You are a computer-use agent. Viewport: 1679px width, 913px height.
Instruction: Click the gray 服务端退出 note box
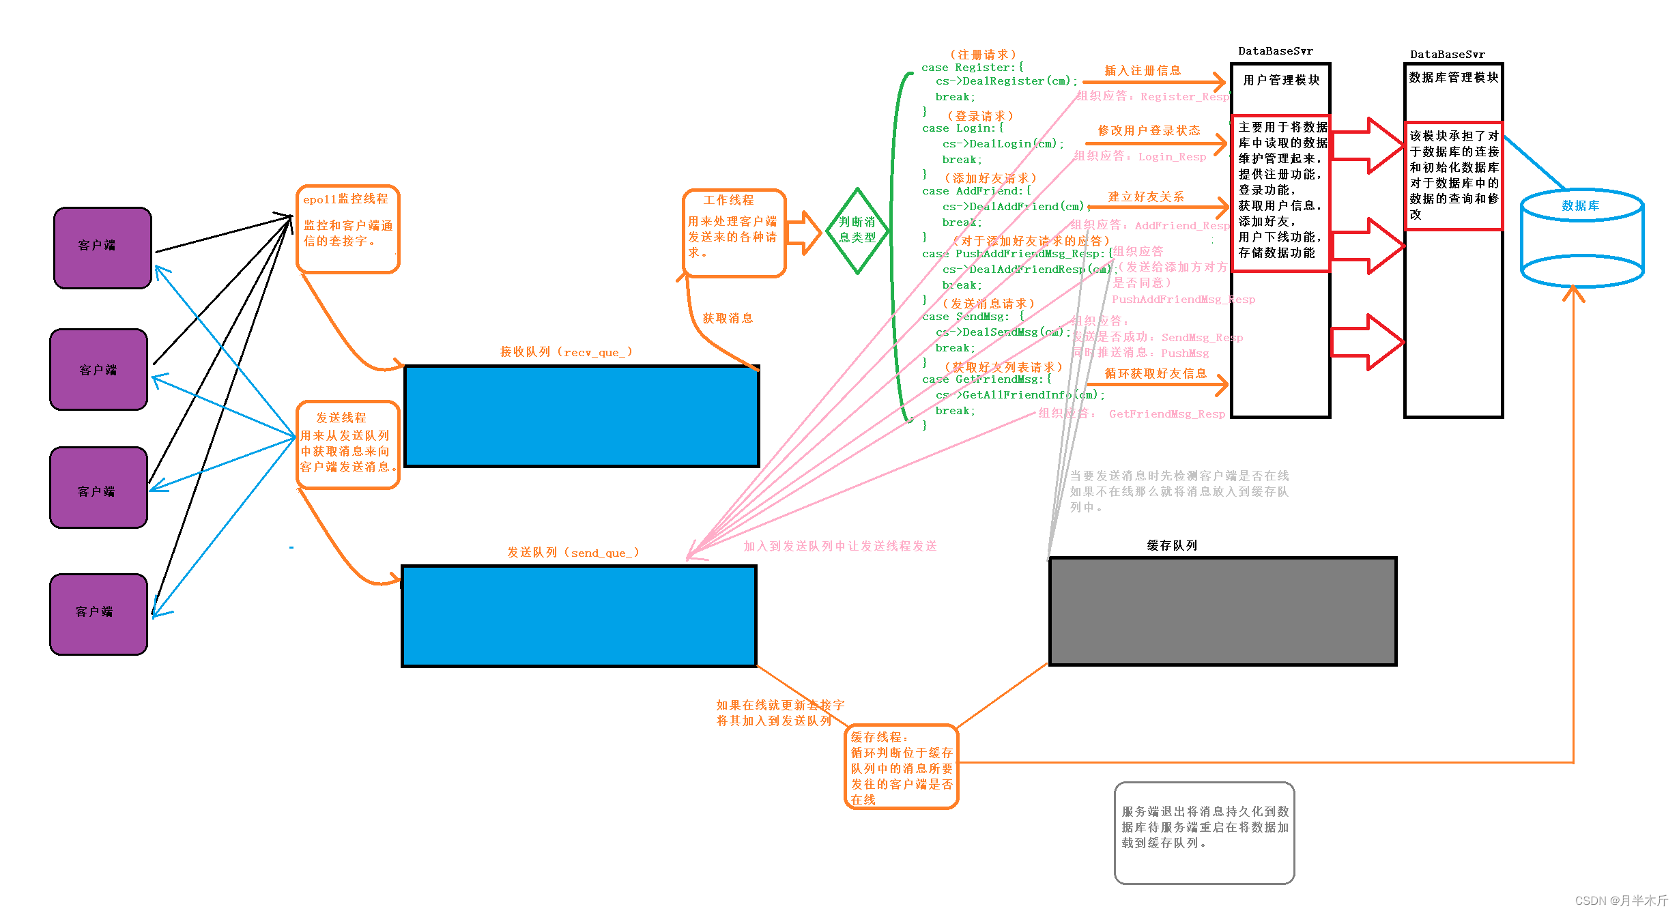tap(1204, 832)
